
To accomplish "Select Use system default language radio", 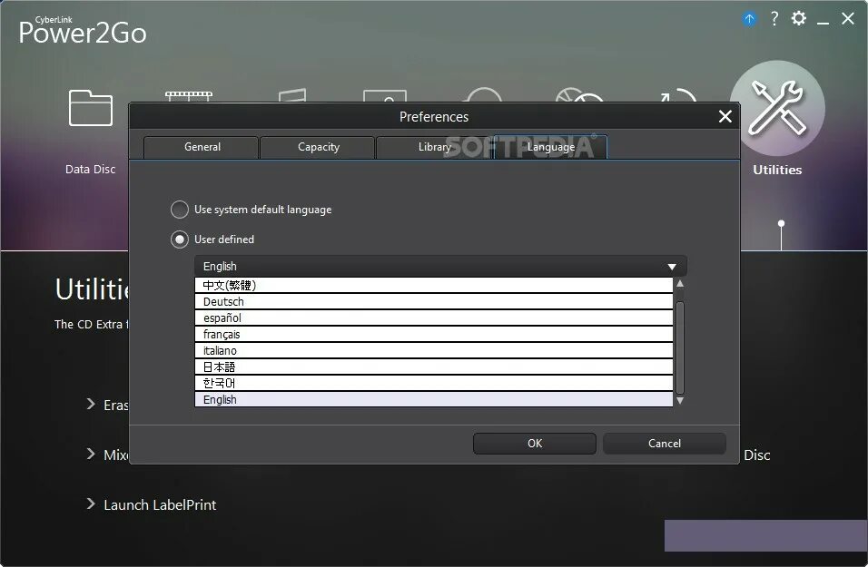I will point(180,210).
